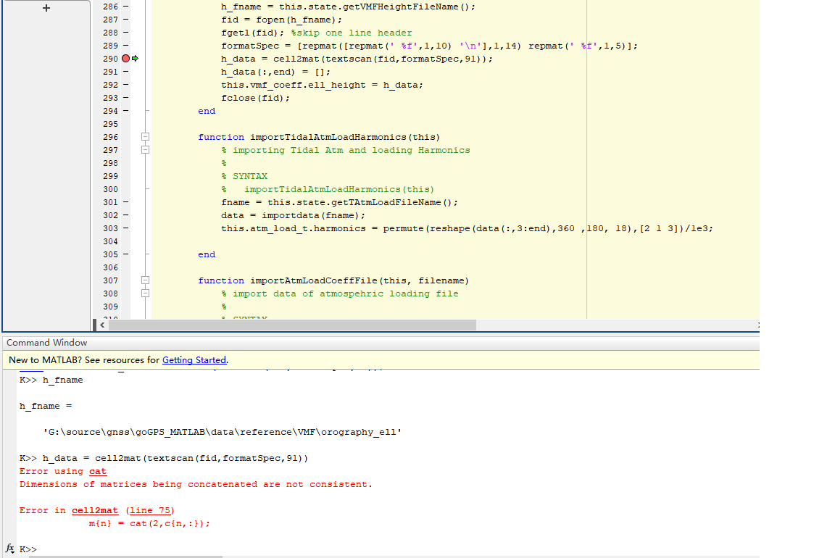835x558 pixels.
Task: Collapse the importTidalAtmLoadHarmonics function fold marker
Action: [146, 136]
